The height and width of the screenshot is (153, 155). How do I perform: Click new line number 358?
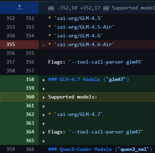pos(30,79)
